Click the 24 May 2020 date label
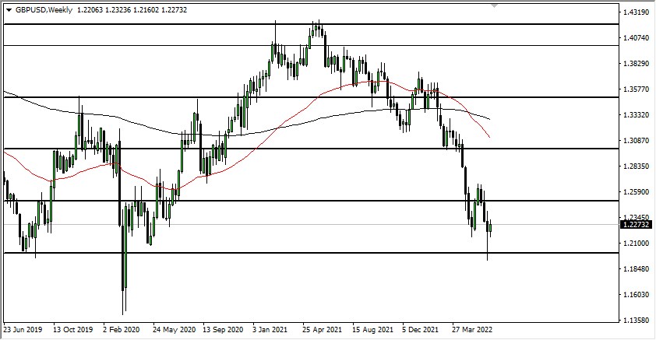The width and height of the screenshot is (656, 340). pyautogui.click(x=174, y=330)
